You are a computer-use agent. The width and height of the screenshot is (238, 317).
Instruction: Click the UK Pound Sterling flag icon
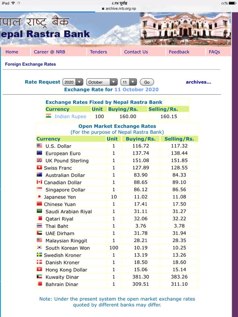click(x=39, y=160)
